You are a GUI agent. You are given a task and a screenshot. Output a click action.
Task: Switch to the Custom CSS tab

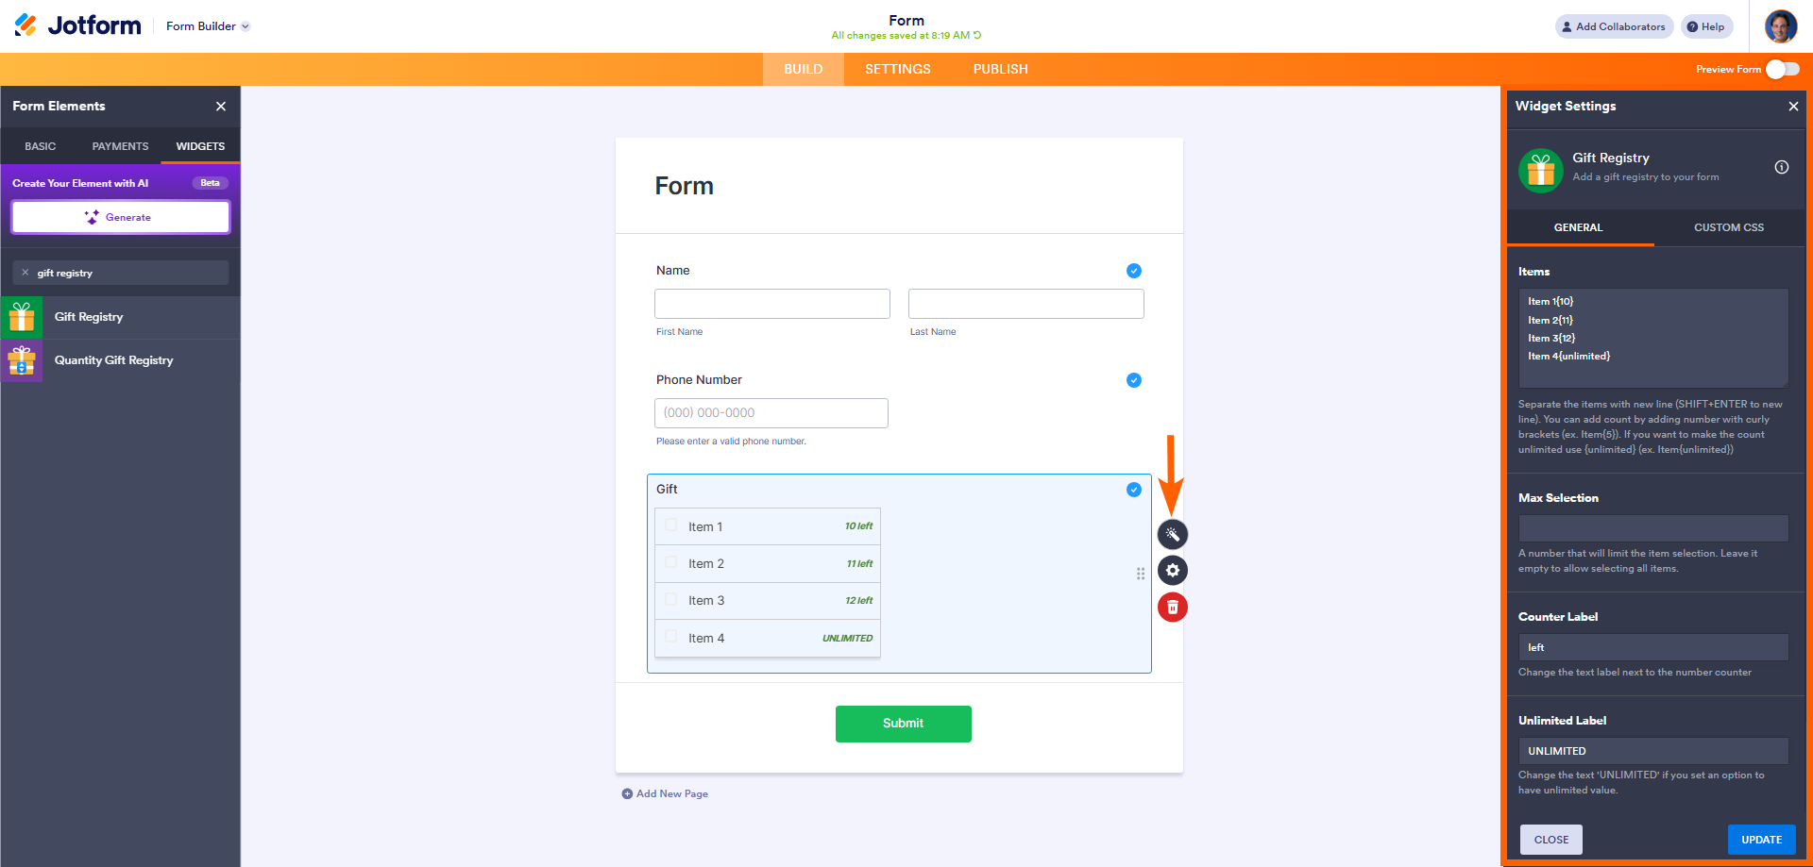(x=1728, y=227)
